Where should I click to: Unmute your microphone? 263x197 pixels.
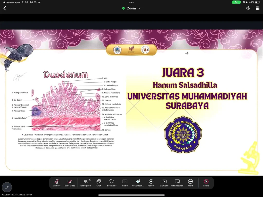(57, 182)
